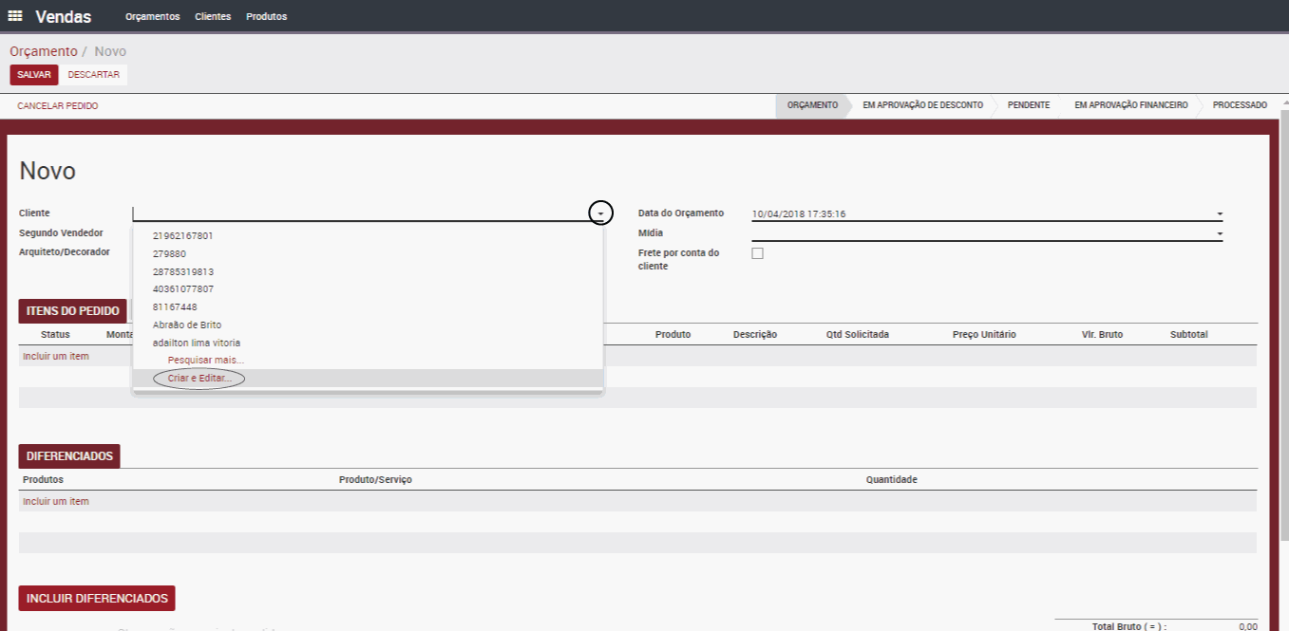Switch to Itens do Pedido tab
Screen dimensions: 1289x631
pyautogui.click(x=72, y=311)
